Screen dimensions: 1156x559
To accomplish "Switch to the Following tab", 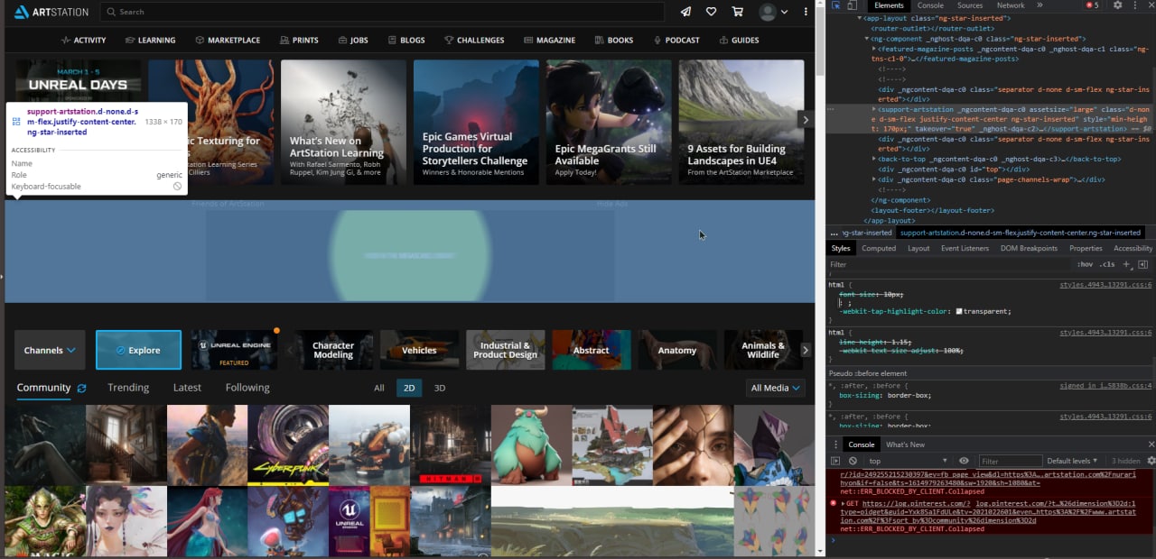I will (x=247, y=388).
